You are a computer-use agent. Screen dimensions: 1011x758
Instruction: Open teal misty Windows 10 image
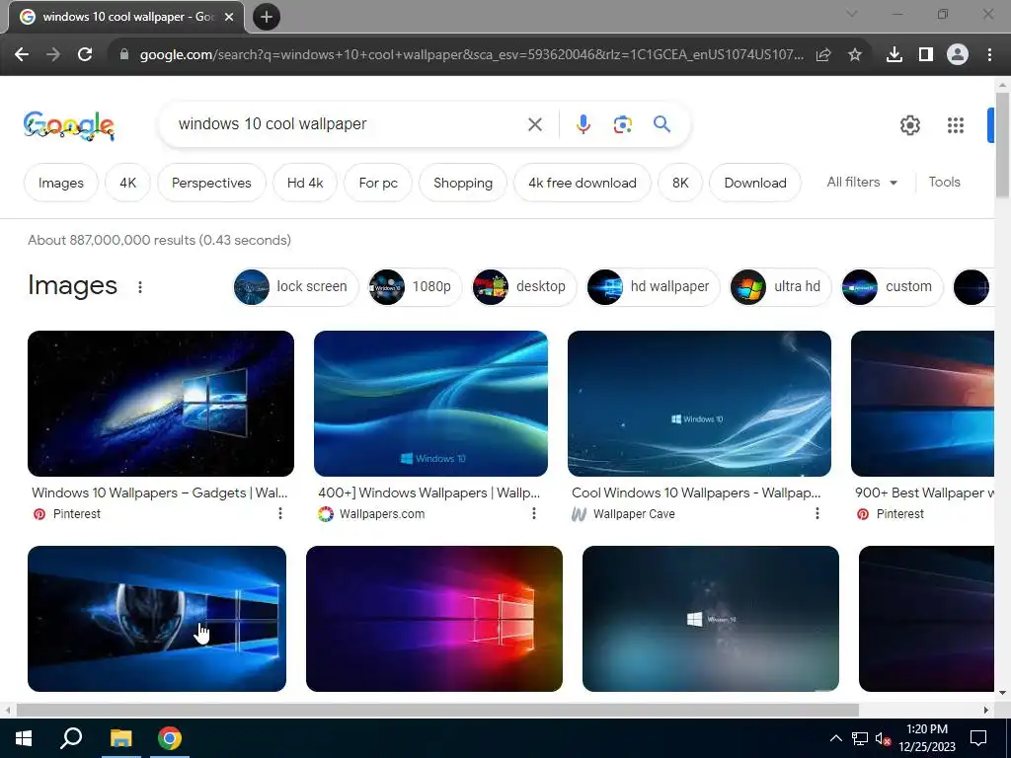pos(711,619)
